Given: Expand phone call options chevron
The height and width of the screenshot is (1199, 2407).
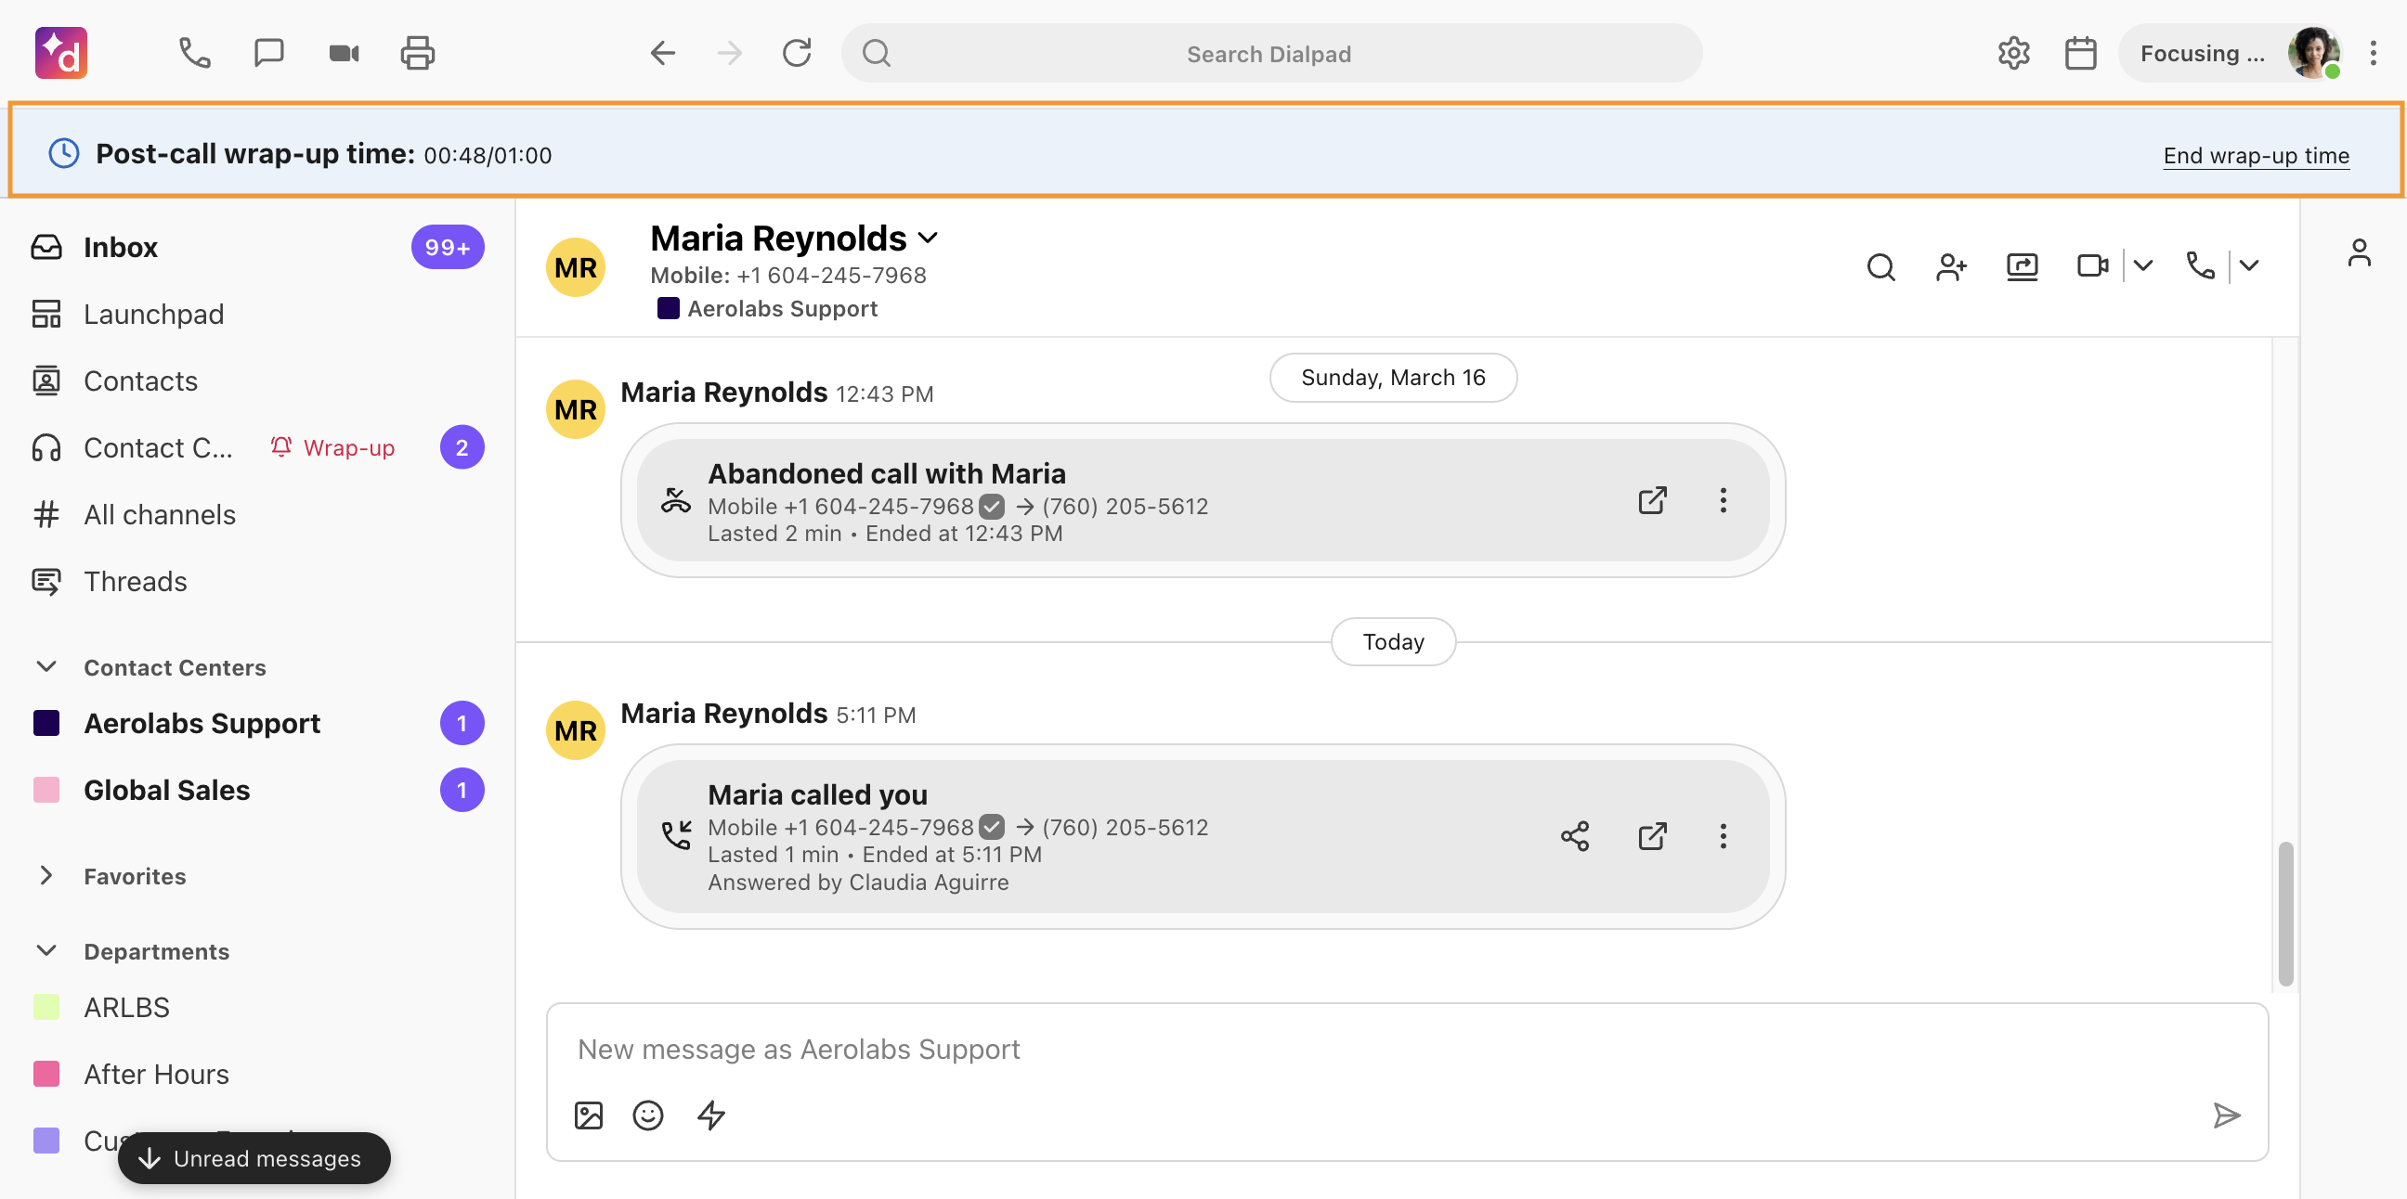Looking at the screenshot, I should point(2249,267).
